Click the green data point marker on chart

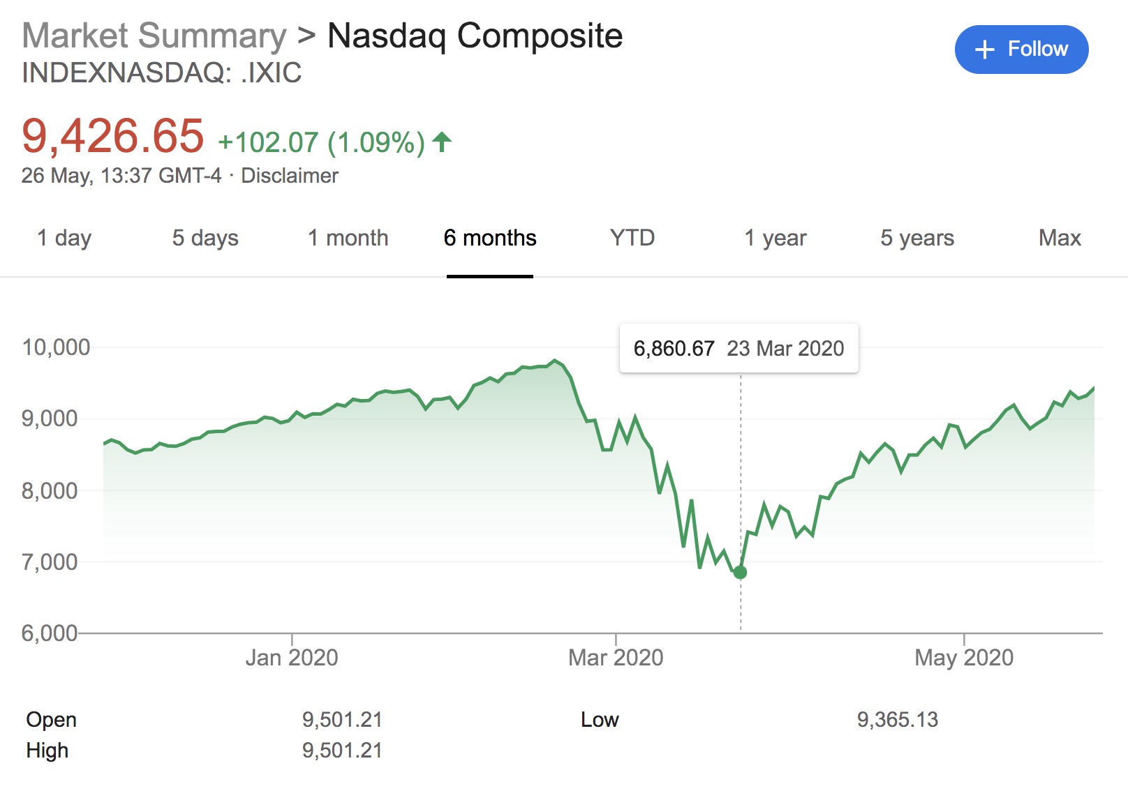pos(741,572)
